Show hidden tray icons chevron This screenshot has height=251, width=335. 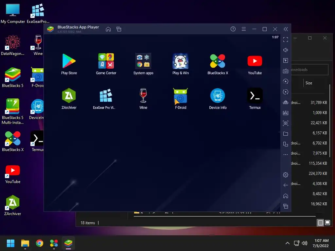tap(288, 243)
